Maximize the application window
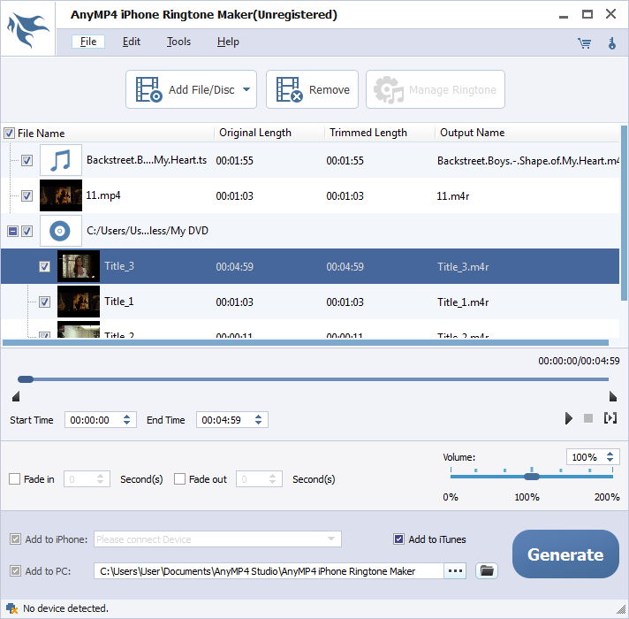629x619 pixels. pyautogui.click(x=587, y=14)
